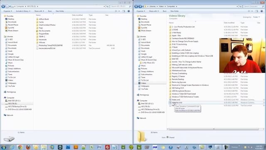Screen dimensions: 266x150
Task: Click the Back arrow in the left WD 1TB window
Action: tap(3, 7)
